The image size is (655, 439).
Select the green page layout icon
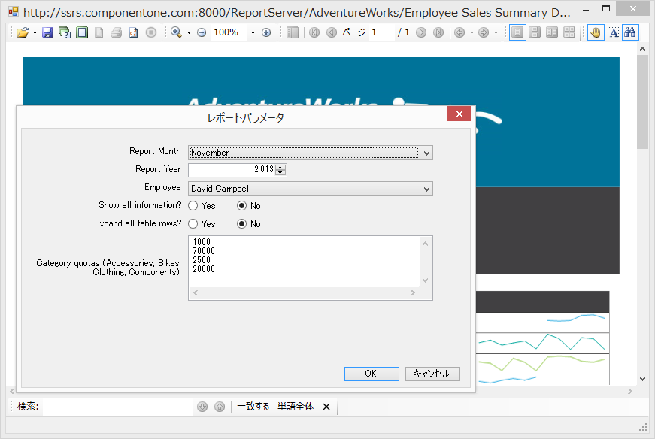click(82, 32)
